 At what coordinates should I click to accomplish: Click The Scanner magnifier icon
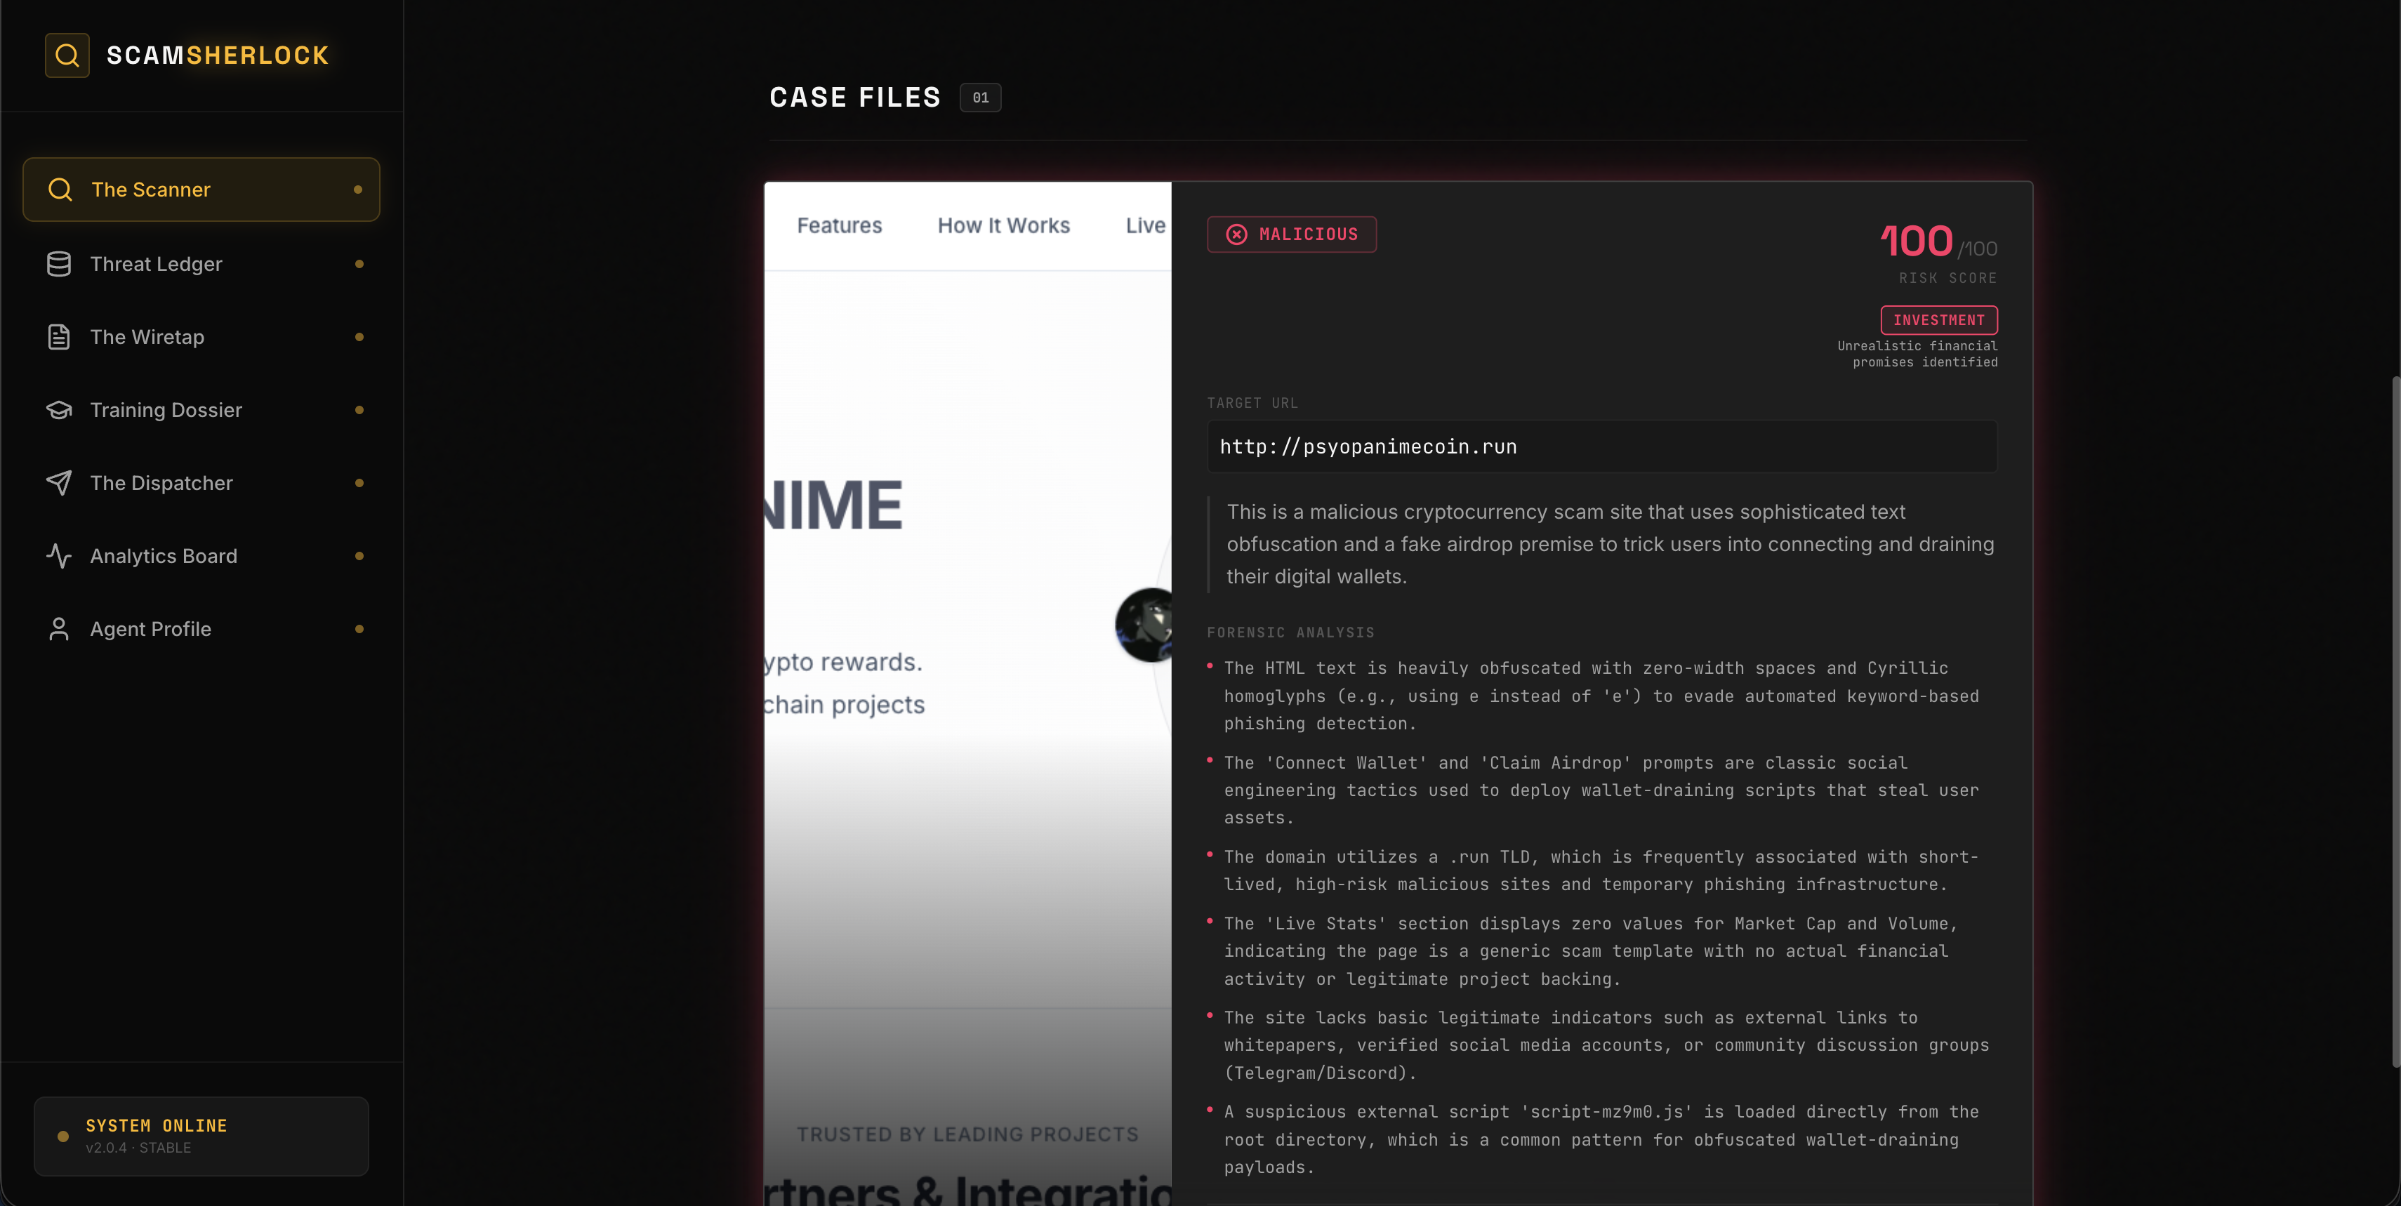[x=60, y=190]
